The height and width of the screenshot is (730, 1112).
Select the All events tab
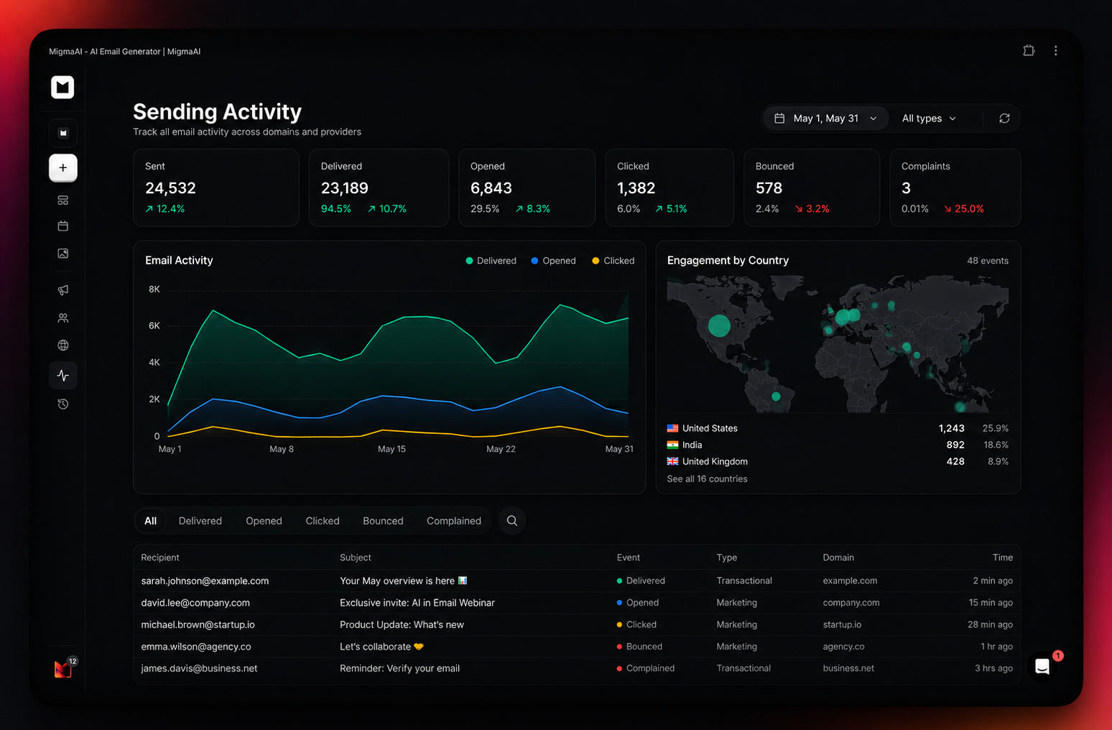point(150,521)
